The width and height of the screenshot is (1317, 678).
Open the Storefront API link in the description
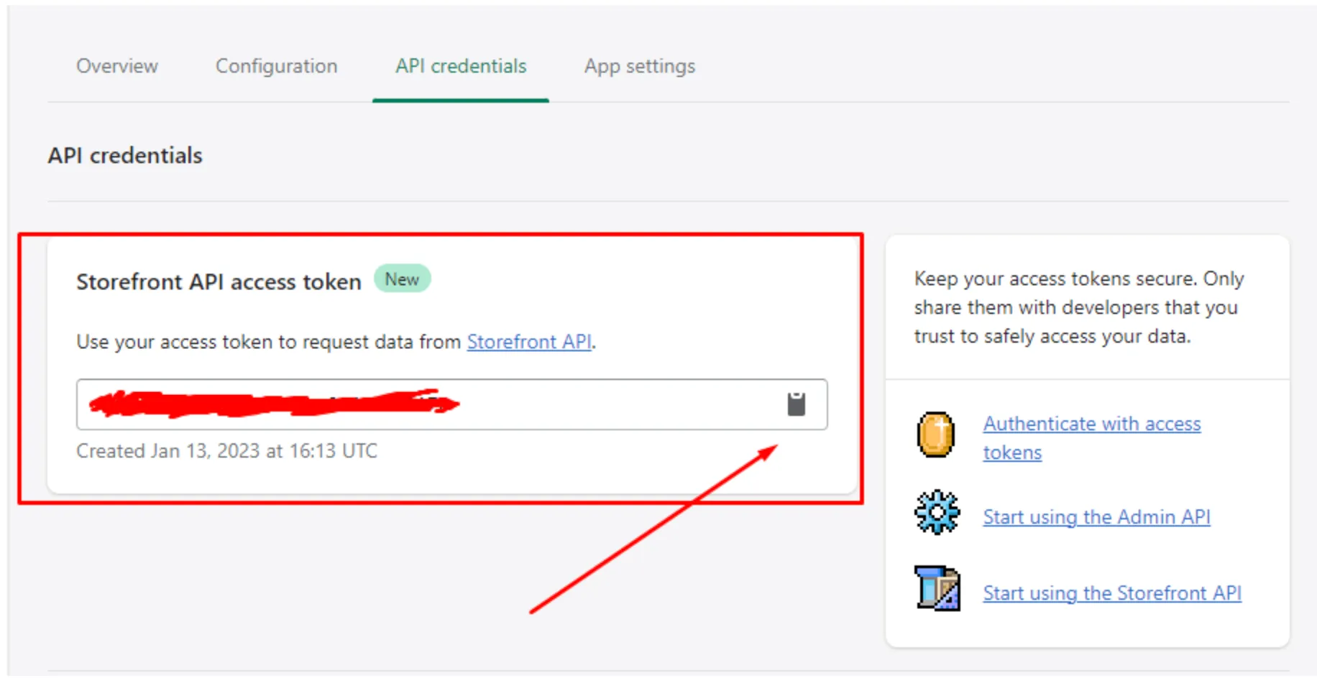[529, 342]
